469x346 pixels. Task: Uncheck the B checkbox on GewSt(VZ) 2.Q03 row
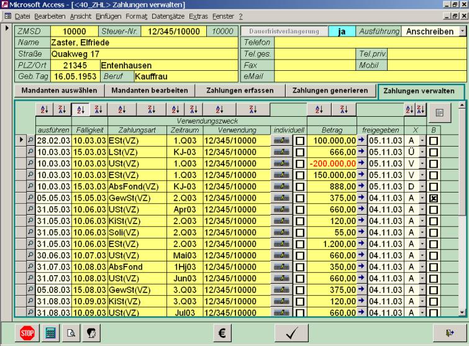point(432,198)
